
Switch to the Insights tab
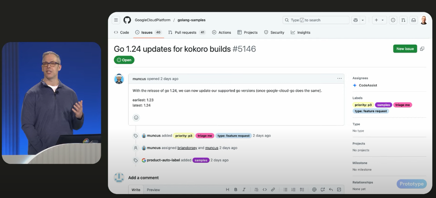[x=300, y=32]
